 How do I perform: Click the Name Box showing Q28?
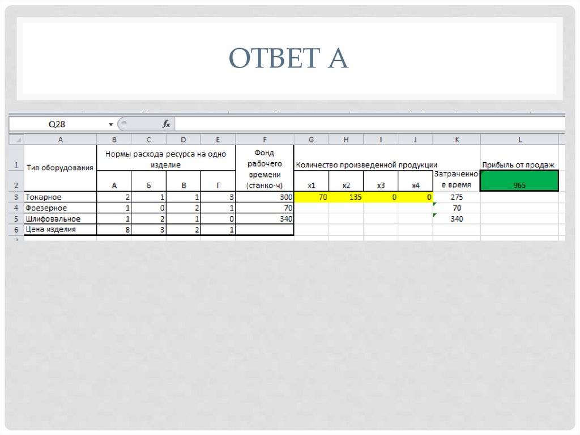click(x=57, y=124)
